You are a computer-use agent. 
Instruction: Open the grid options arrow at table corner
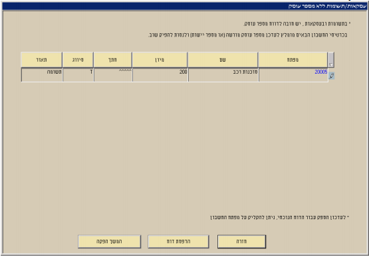point(331,60)
